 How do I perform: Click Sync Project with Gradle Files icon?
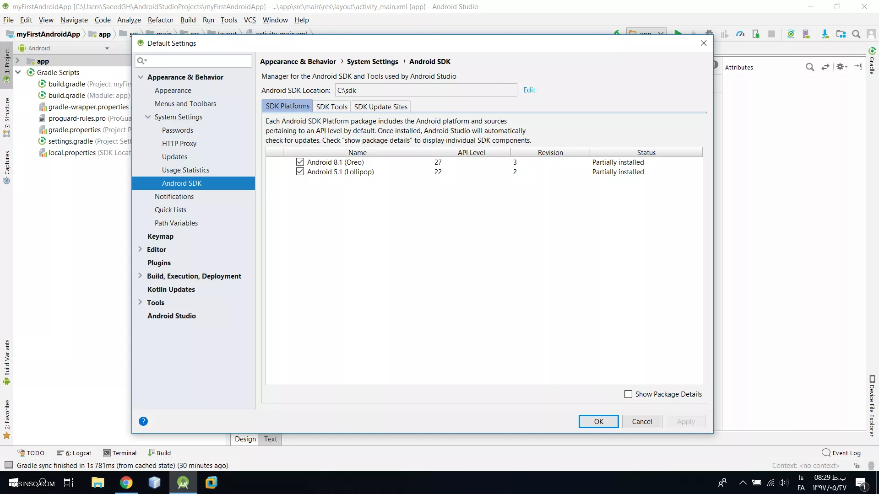(x=791, y=34)
